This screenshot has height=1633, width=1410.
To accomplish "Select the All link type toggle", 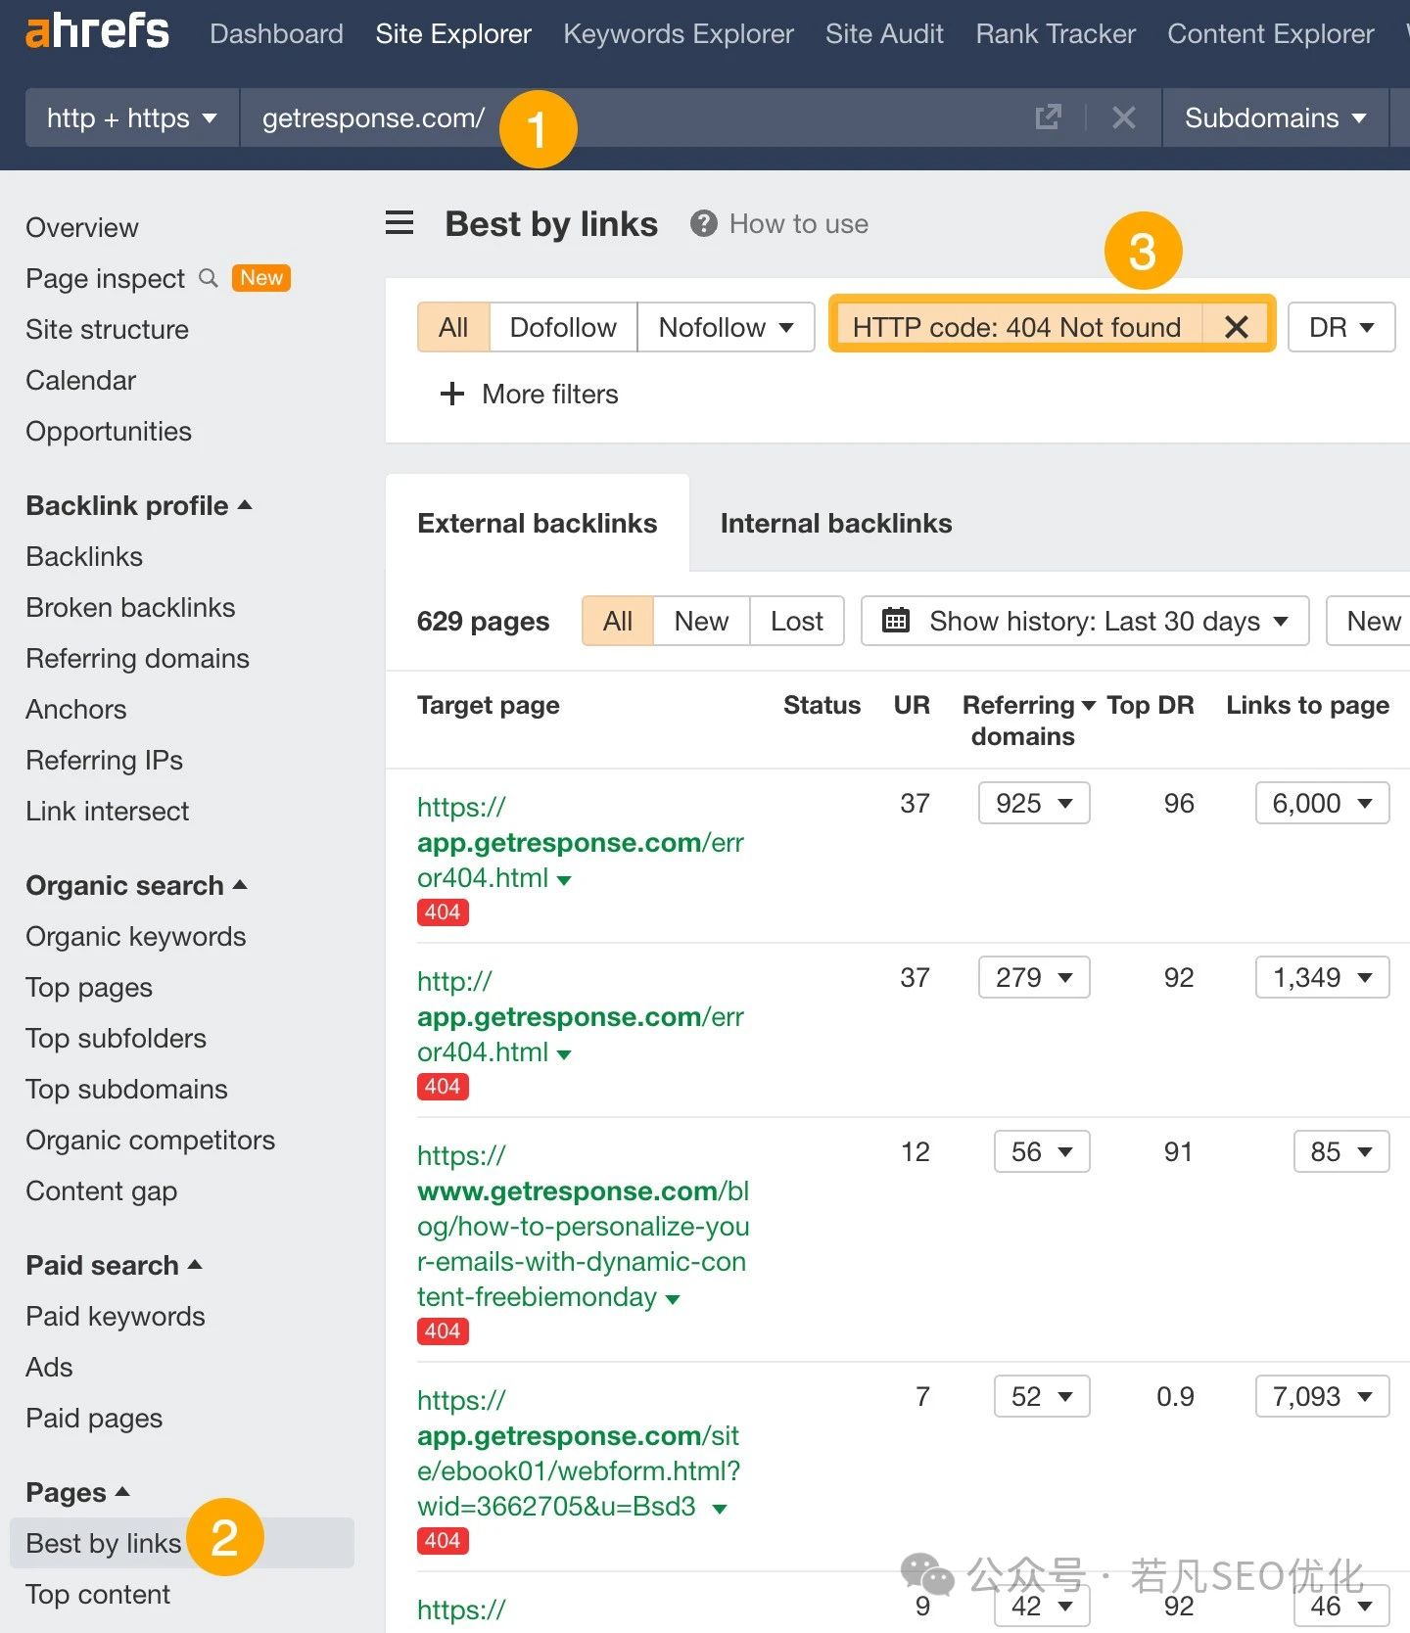I will tap(453, 327).
